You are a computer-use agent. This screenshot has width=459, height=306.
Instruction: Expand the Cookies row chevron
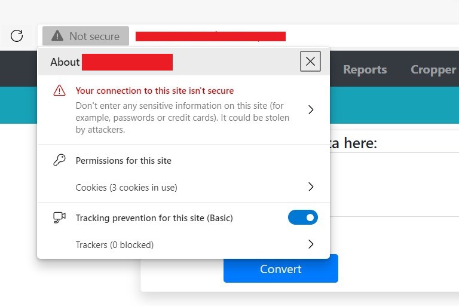click(x=310, y=187)
